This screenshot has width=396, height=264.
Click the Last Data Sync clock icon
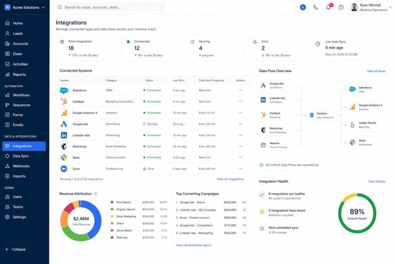coord(318,44)
